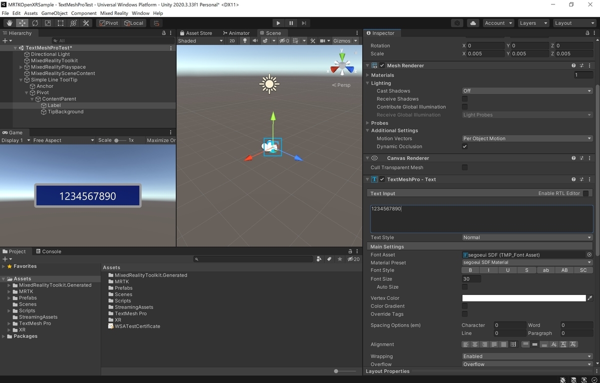The image size is (600, 383).
Task: Open the Window menu
Action: tap(140, 13)
